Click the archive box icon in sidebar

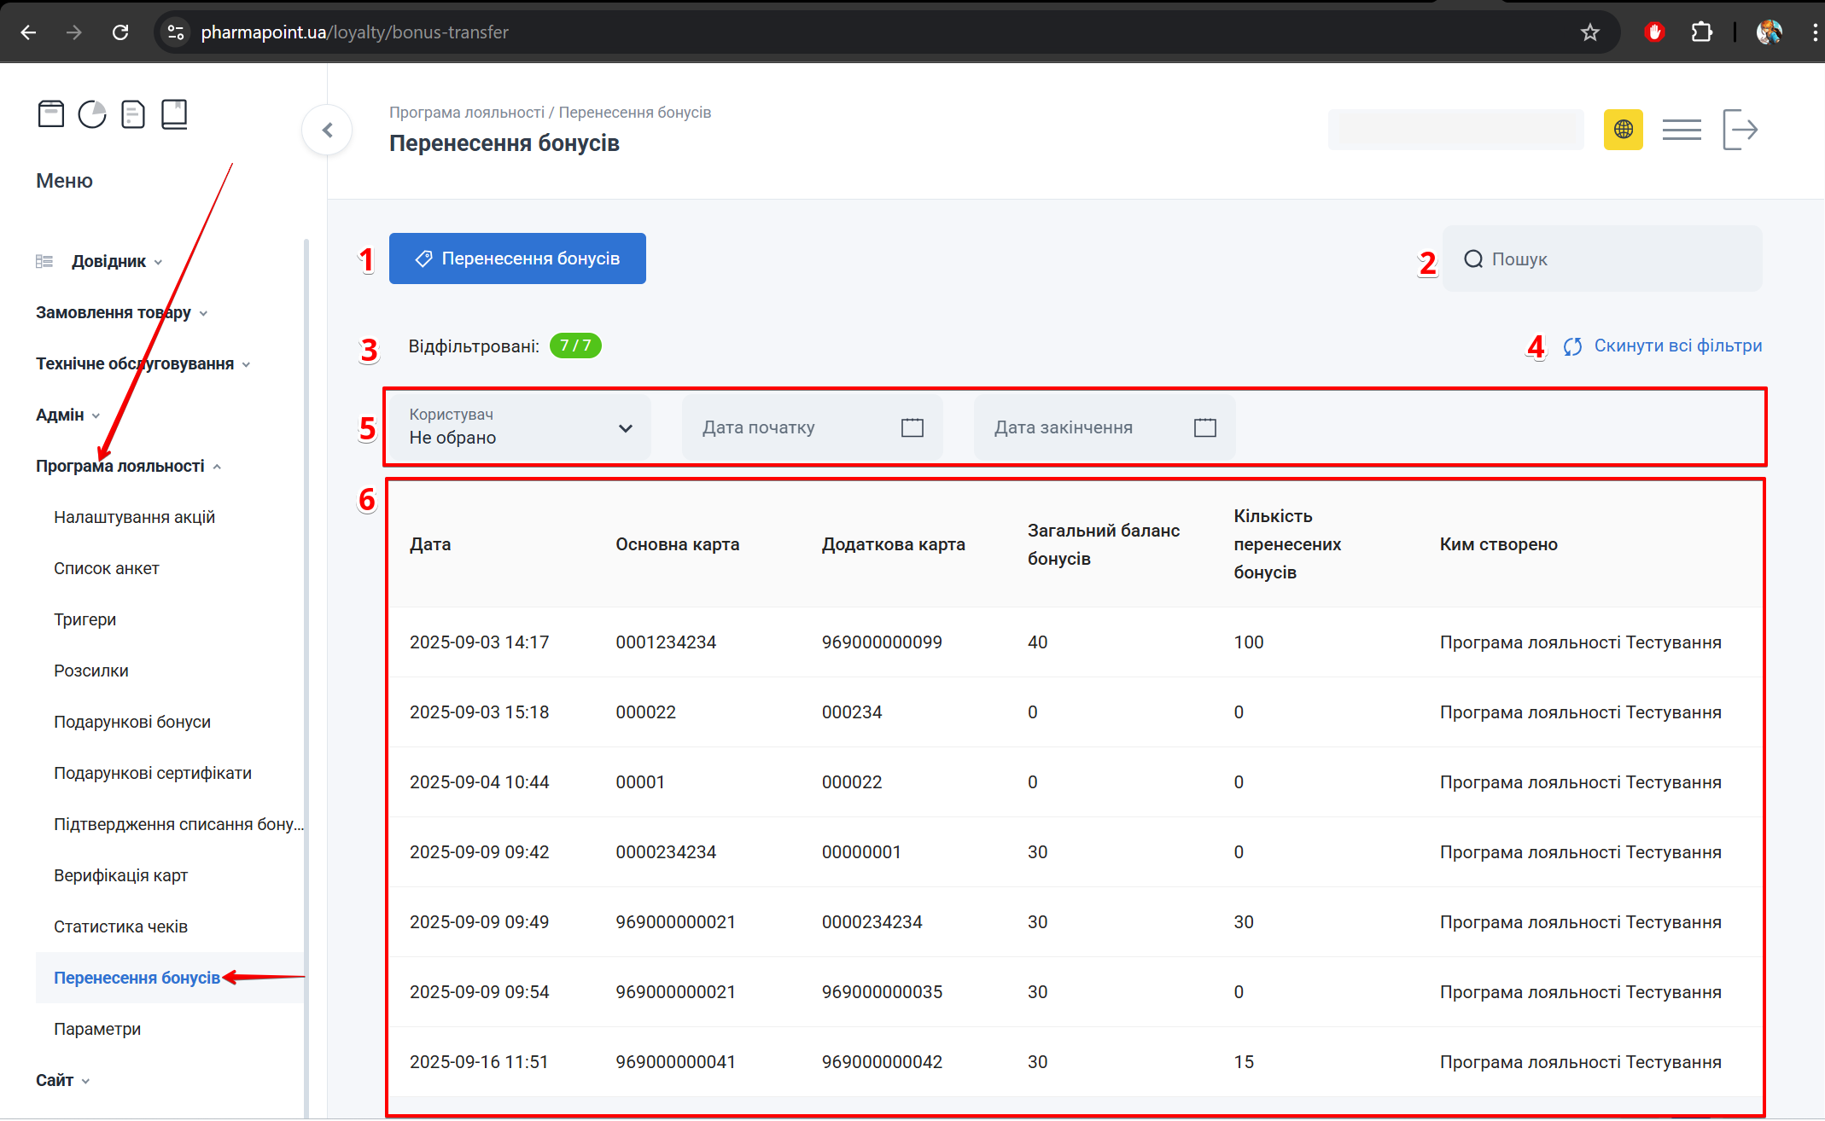[51, 113]
